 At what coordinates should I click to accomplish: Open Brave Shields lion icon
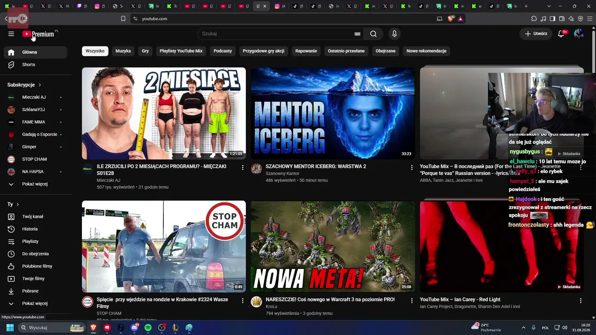451,19
